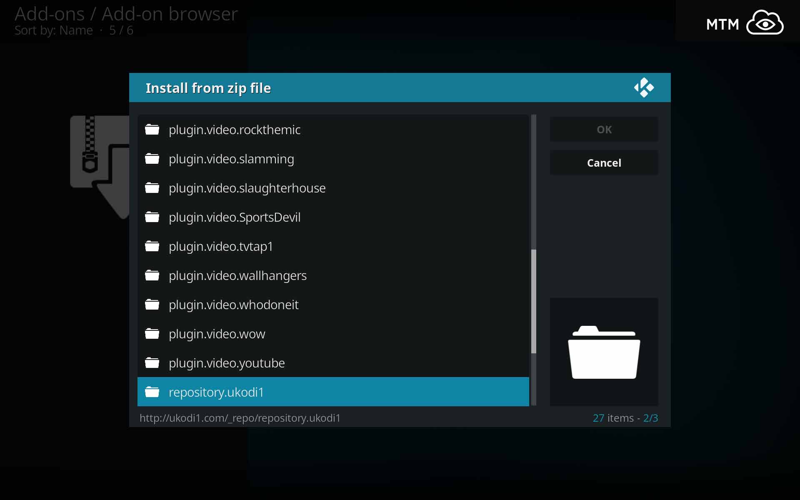Open the plugin.video.youtube folder
800x500 pixels.
click(x=333, y=363)
